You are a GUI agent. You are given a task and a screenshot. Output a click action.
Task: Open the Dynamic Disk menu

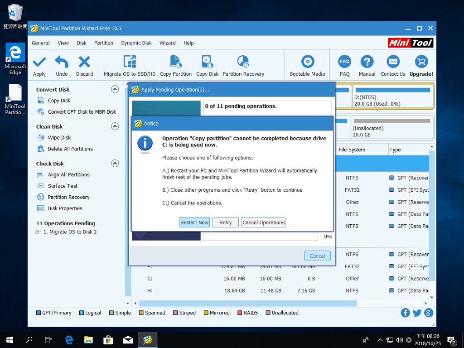(x=136, y=43)
